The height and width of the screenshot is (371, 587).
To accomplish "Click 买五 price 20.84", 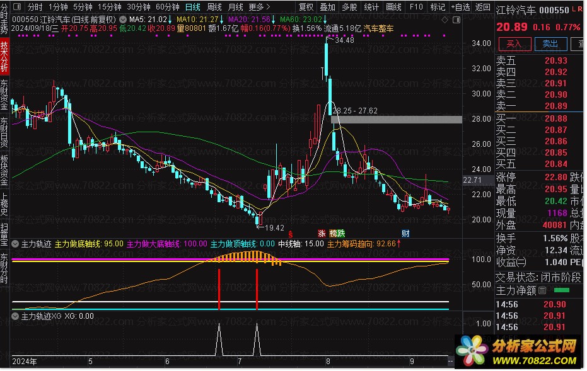I will (556, 164).
